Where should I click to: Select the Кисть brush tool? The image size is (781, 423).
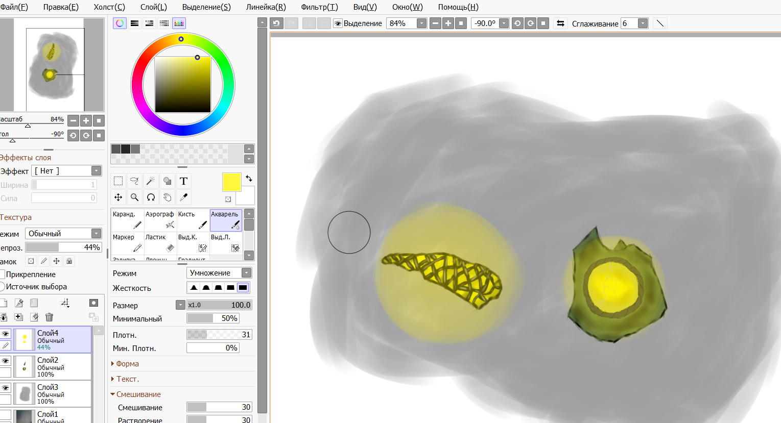(193, 220)
